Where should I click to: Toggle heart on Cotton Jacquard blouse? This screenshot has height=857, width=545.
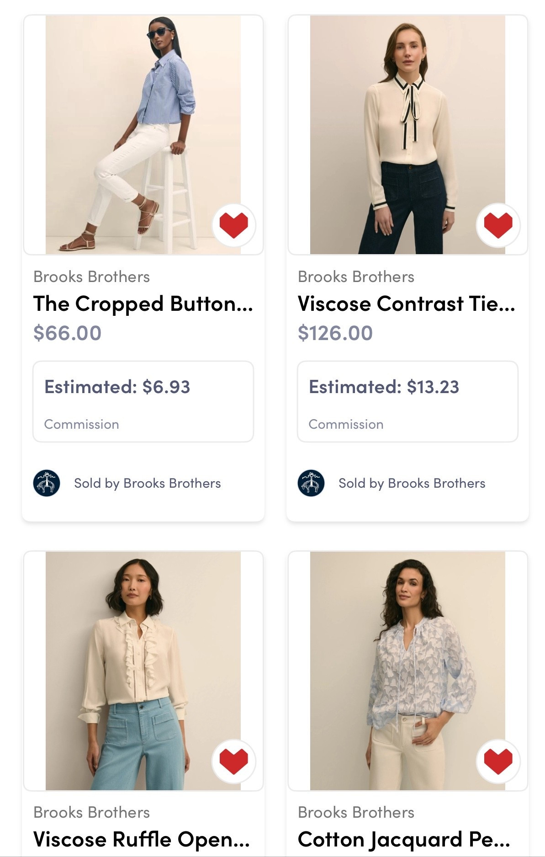[498, 761]
